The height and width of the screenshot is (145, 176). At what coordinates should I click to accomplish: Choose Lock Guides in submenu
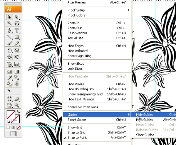pos(154,120)
